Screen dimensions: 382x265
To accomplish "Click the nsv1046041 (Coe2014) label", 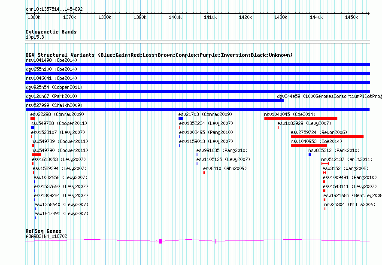I will point(52,78).
